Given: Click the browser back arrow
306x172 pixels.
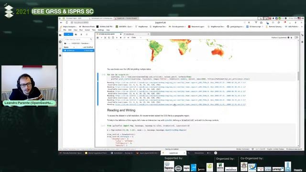Looking at the screenshot, I should tap(61, 22).
